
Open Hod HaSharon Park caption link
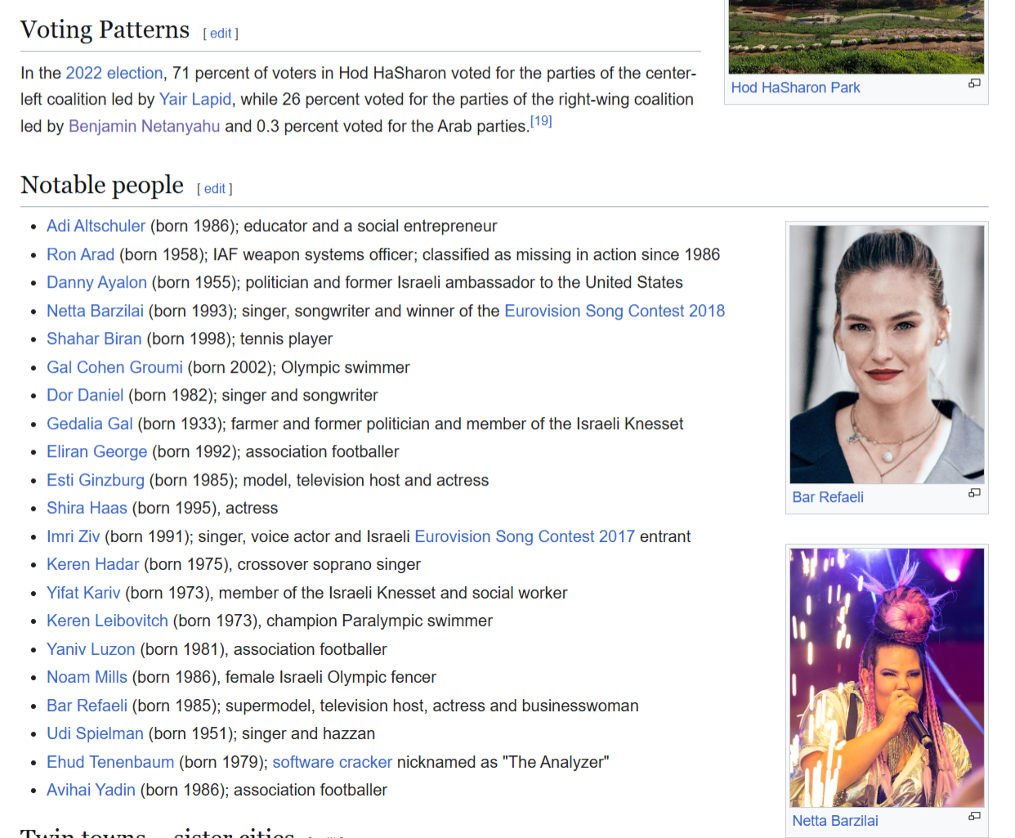click(x=795, y=87)
